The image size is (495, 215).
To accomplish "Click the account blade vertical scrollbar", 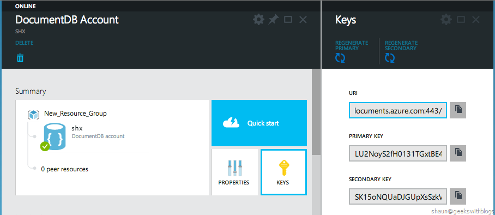I will (316, 112).
